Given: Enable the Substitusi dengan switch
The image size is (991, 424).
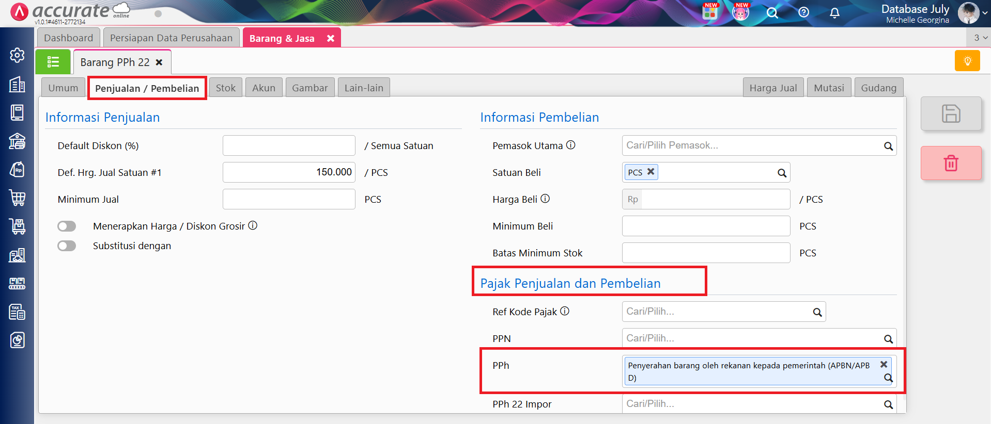Looking at the screenshot, I should tap(67, 246).
